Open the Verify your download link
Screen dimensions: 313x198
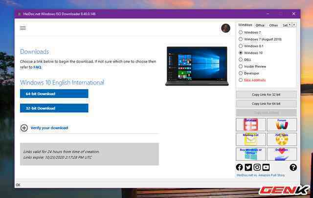[49, 128]
